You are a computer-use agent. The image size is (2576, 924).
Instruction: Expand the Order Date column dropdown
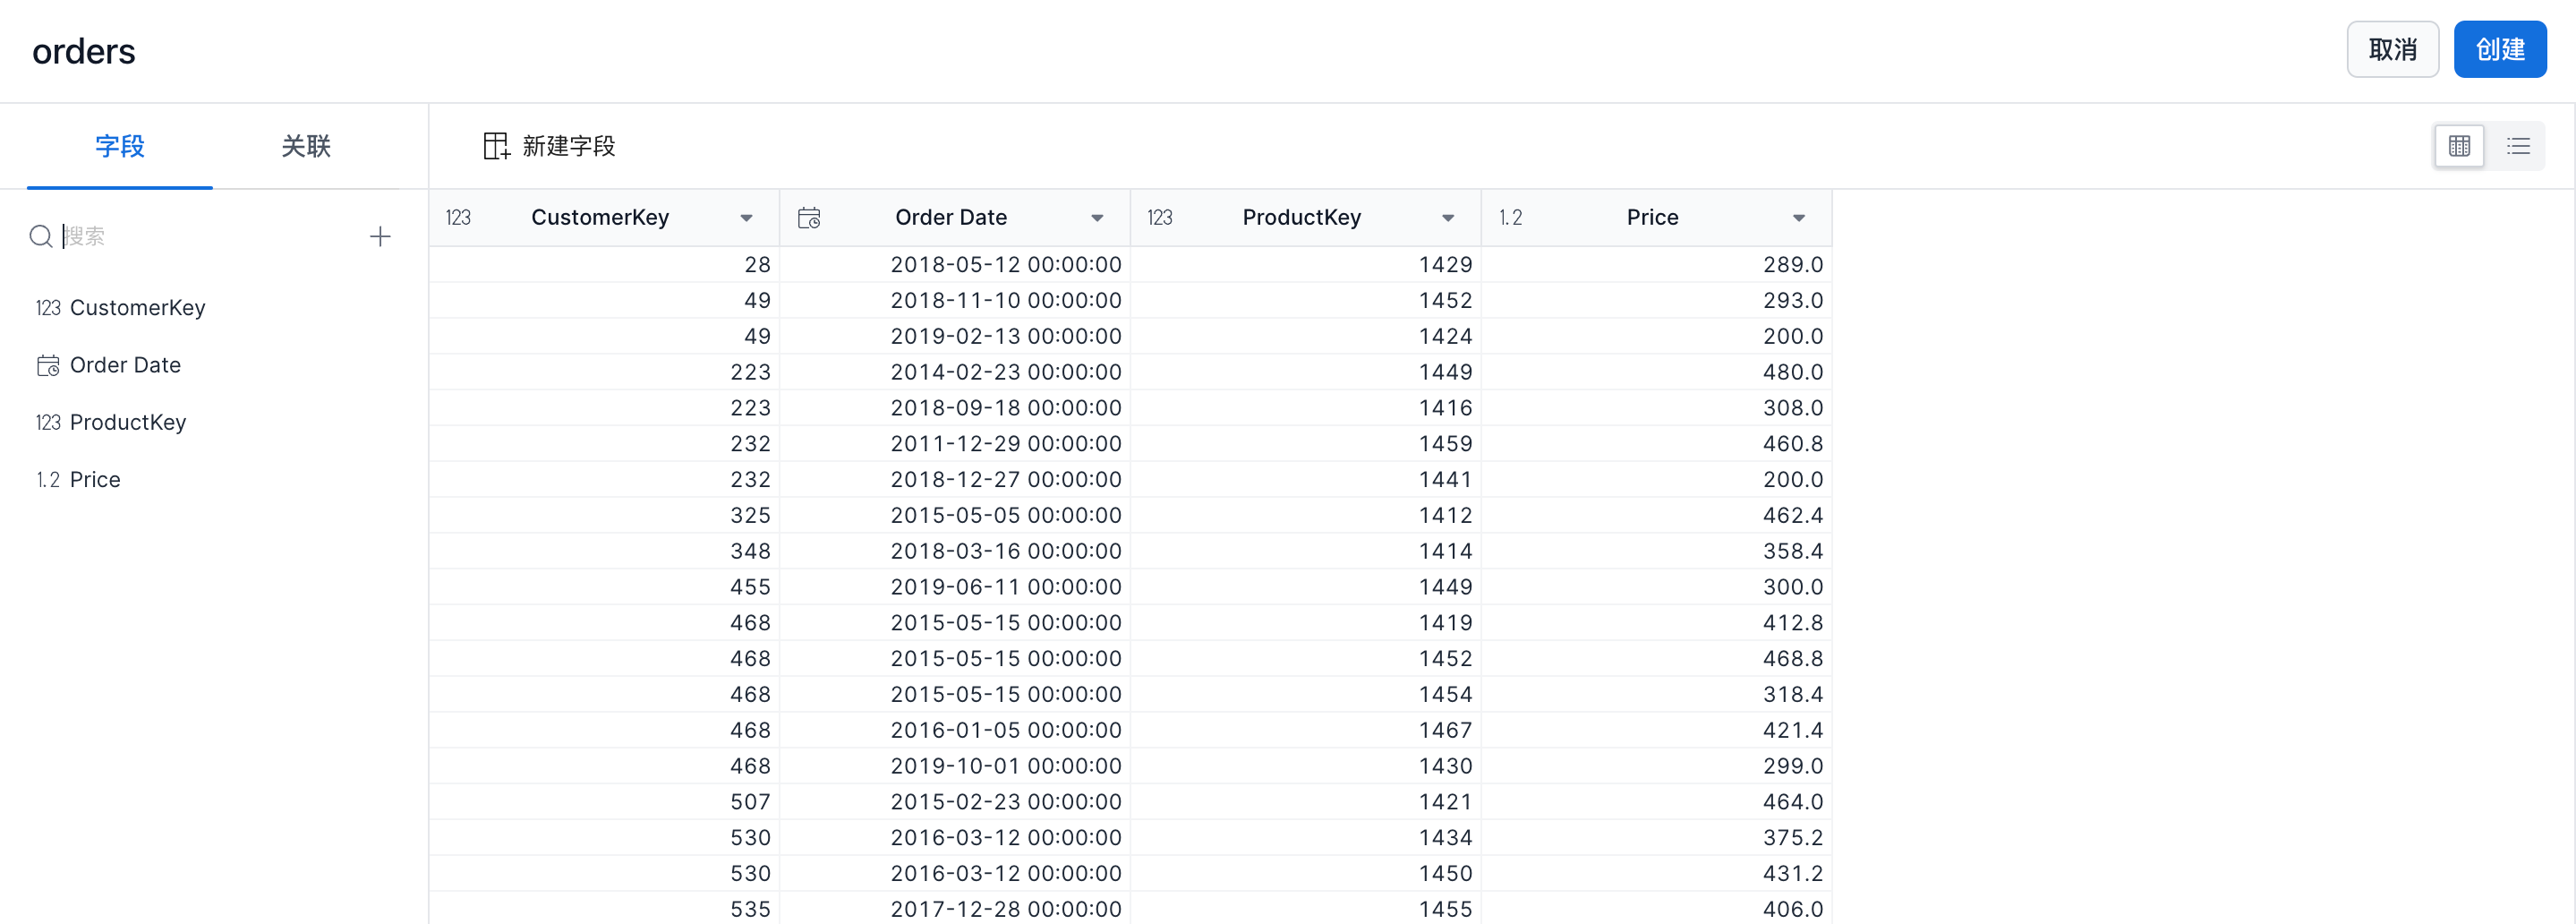pyautogui.click(x=1097, y=218)
